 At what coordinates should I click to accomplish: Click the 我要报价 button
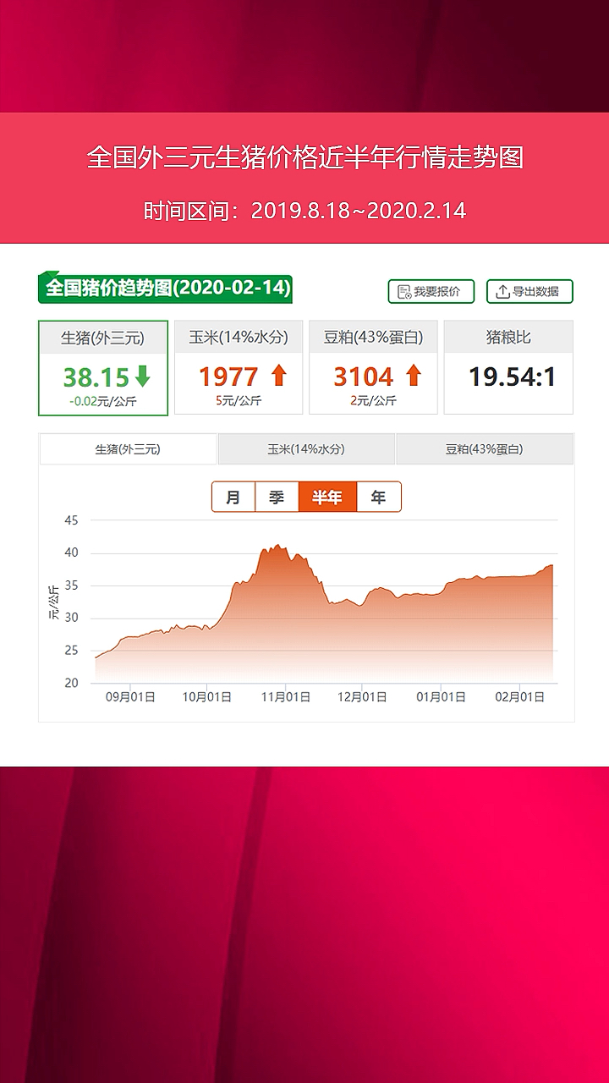(431, 291)
